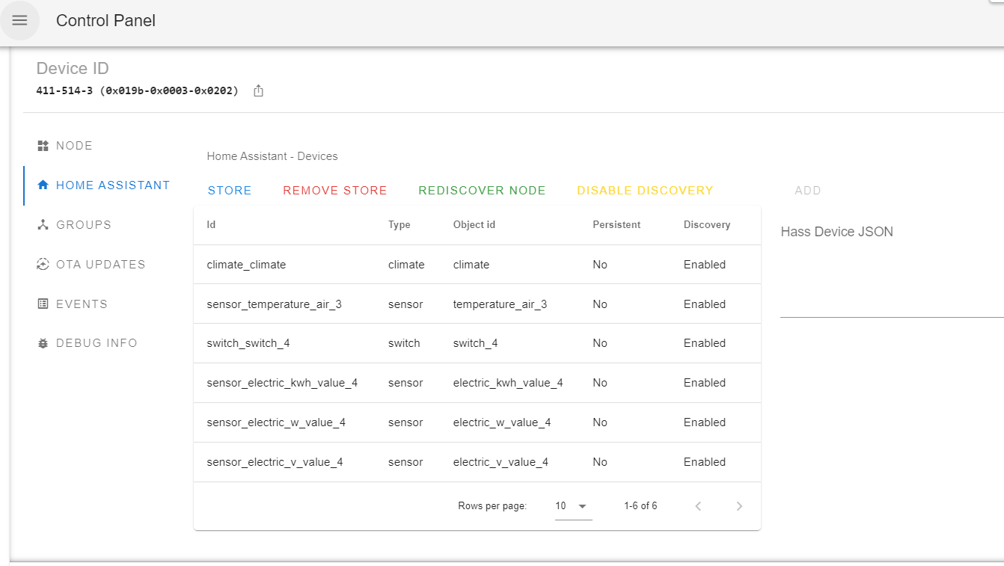Select the sensor_electric_kwh_value_4 row
The image size is (1004, 566).
[477, 383]
